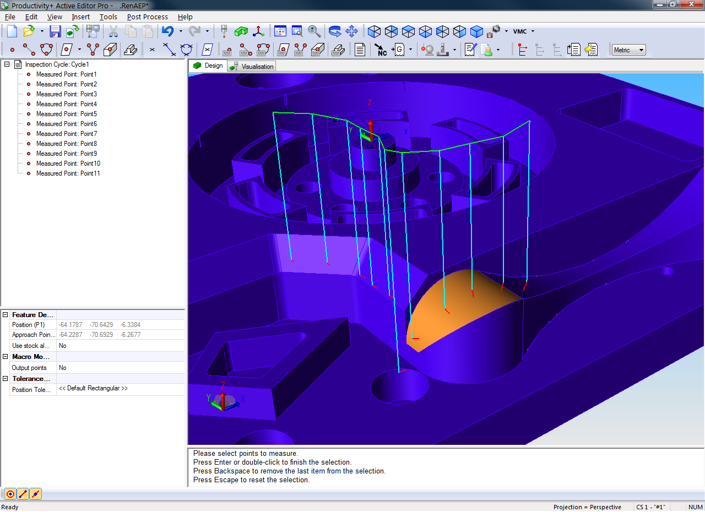Select Measured Point: Point5 in tree
Viewport: 705px width, 512px height.
pyautogui.click(x=67, y=114)
